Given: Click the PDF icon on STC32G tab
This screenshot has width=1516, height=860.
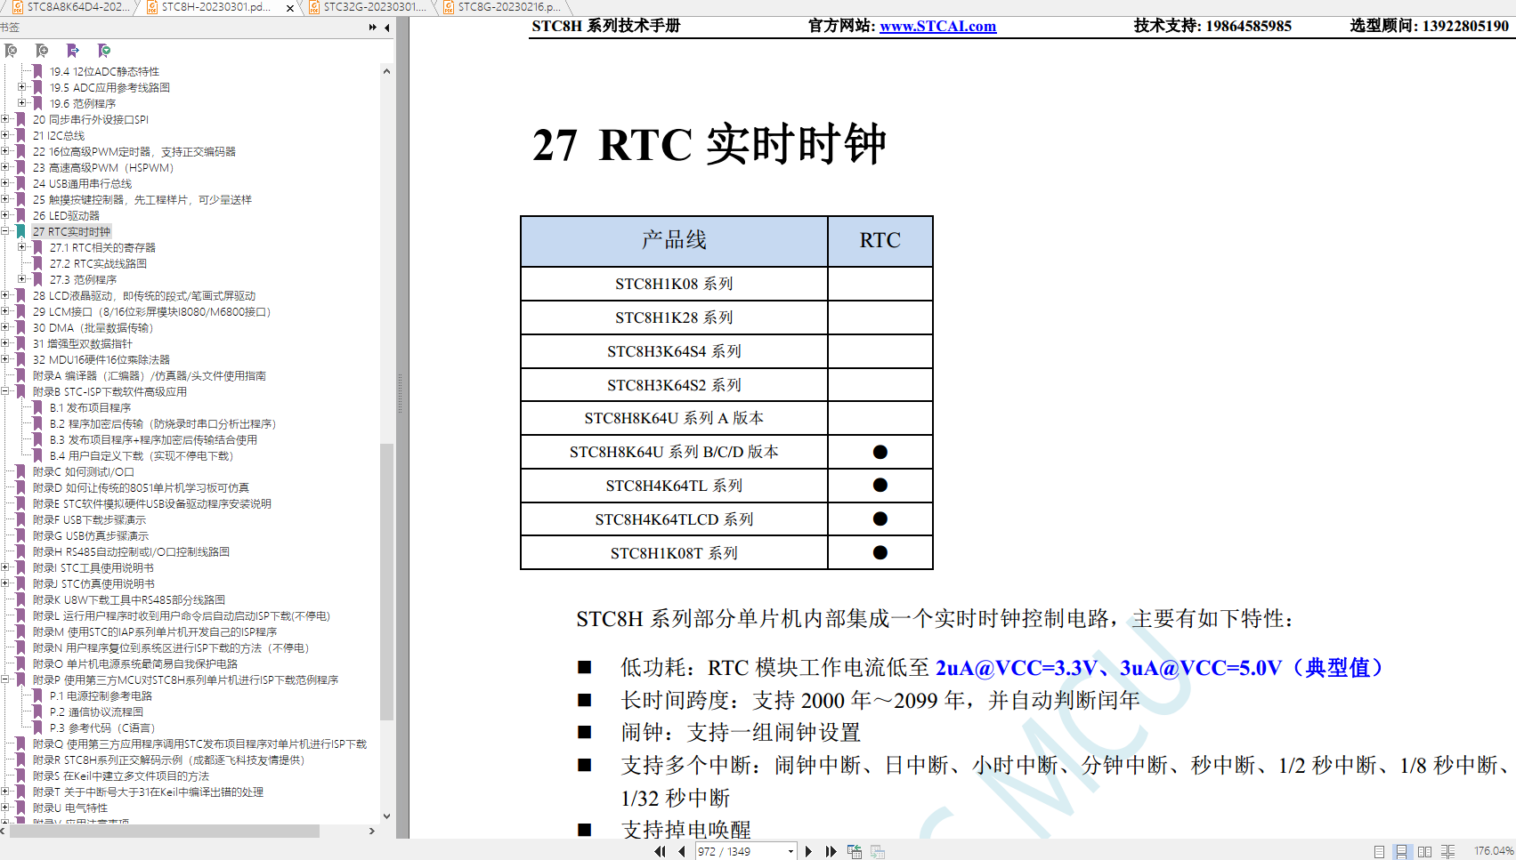Looking at the screenshot, I should (x=314, y=7).
